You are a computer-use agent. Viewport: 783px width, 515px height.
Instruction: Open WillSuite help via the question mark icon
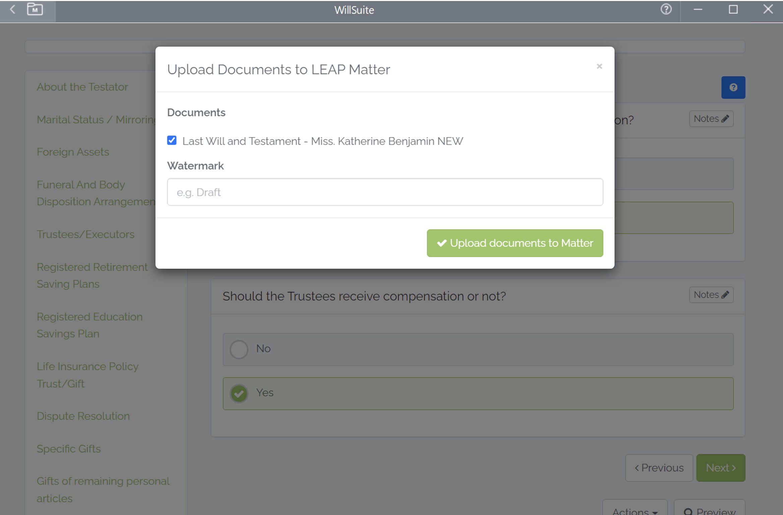click(x=666, y=9)
